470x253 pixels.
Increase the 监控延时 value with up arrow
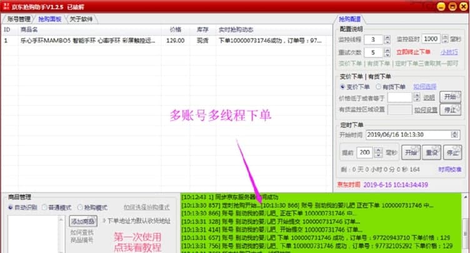tap(445, 37)
